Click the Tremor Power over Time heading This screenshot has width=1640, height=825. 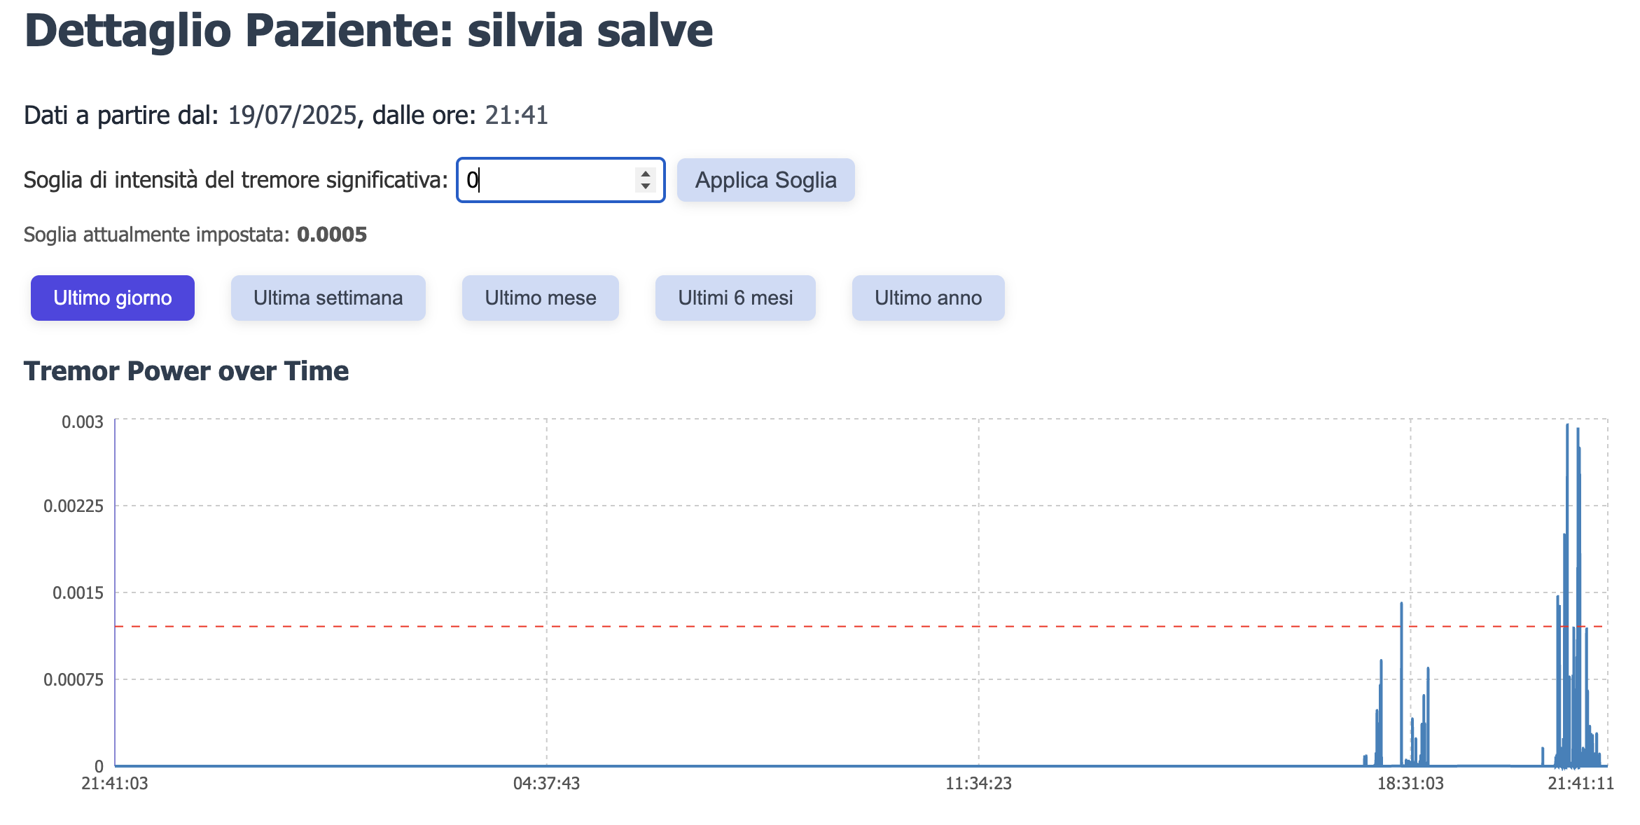[x=186, y=370]
